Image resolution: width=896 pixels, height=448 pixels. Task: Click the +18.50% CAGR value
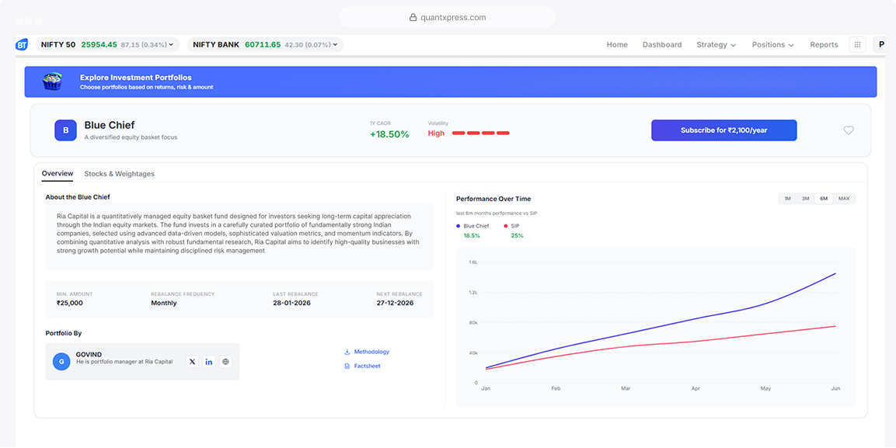point(389,134)
